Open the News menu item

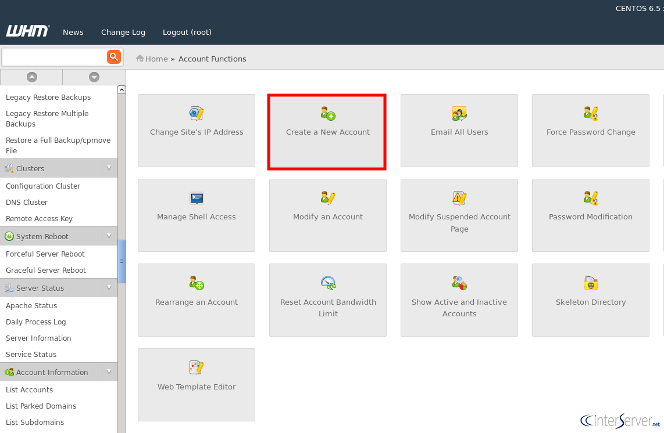tap(73, 32)
